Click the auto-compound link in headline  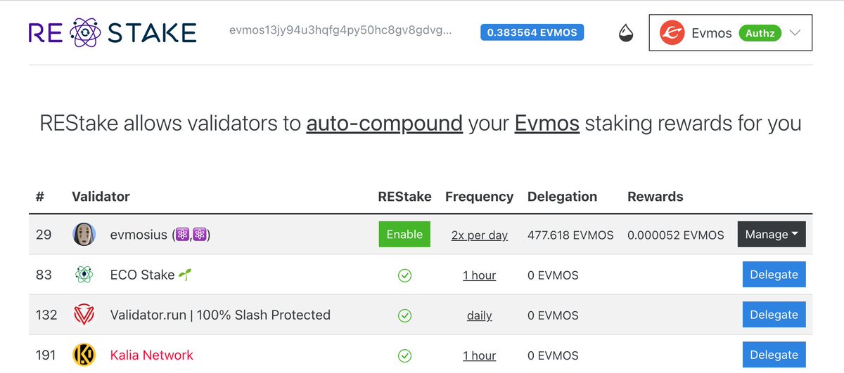[x=384, y=124]
